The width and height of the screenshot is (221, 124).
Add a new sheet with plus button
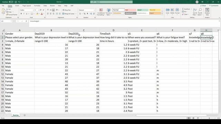click(x=25, y=115)
